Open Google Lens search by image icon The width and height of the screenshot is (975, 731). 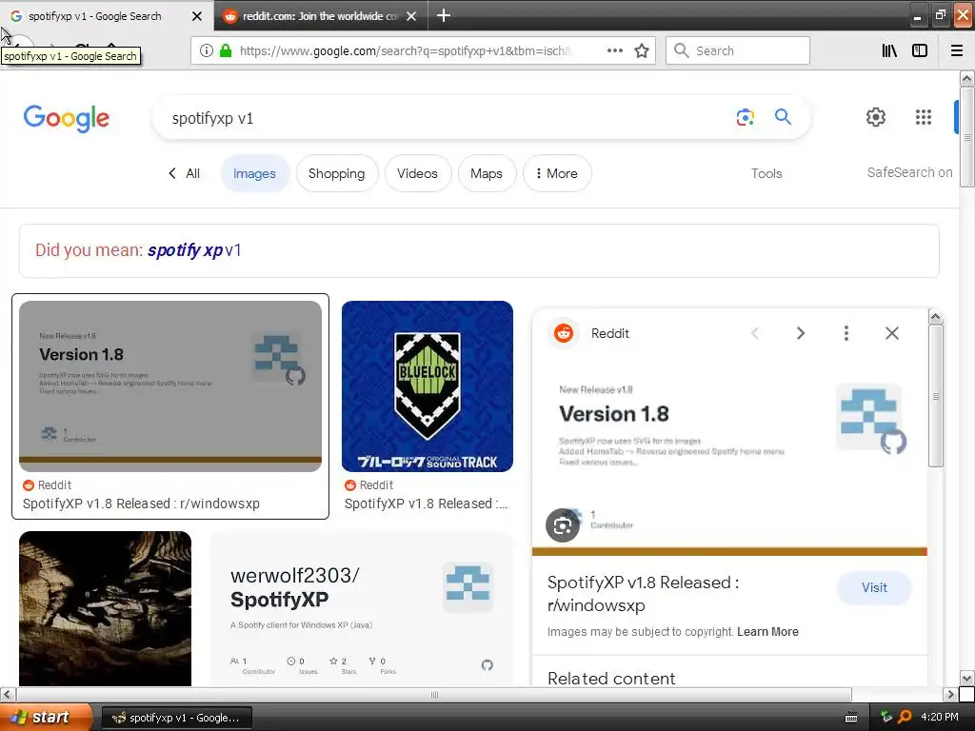(745, 117)
